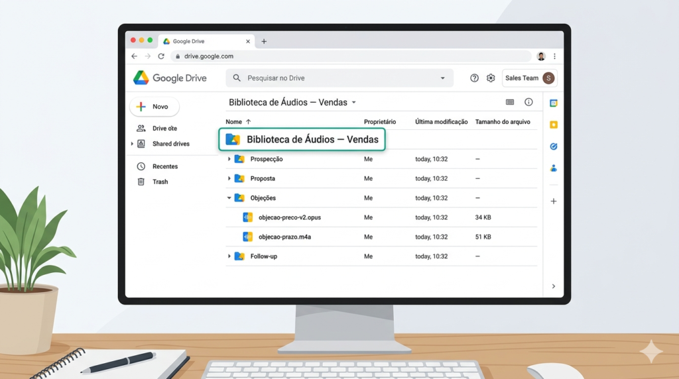The width and height of the screenshot is (679, 379).
Task: Type in Pesquisar no Drive field
Action: pyautogui.click(x=339, y=78)
